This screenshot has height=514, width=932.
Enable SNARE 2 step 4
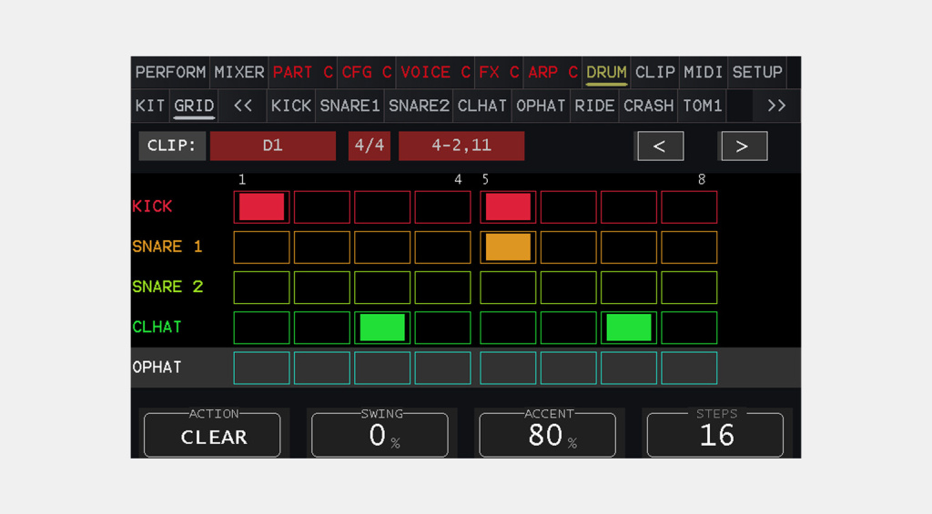point(443,287)
